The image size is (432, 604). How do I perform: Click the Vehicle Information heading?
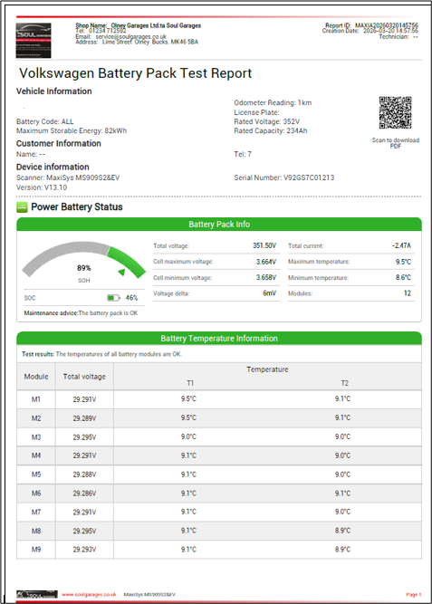(x=54, y=91)
